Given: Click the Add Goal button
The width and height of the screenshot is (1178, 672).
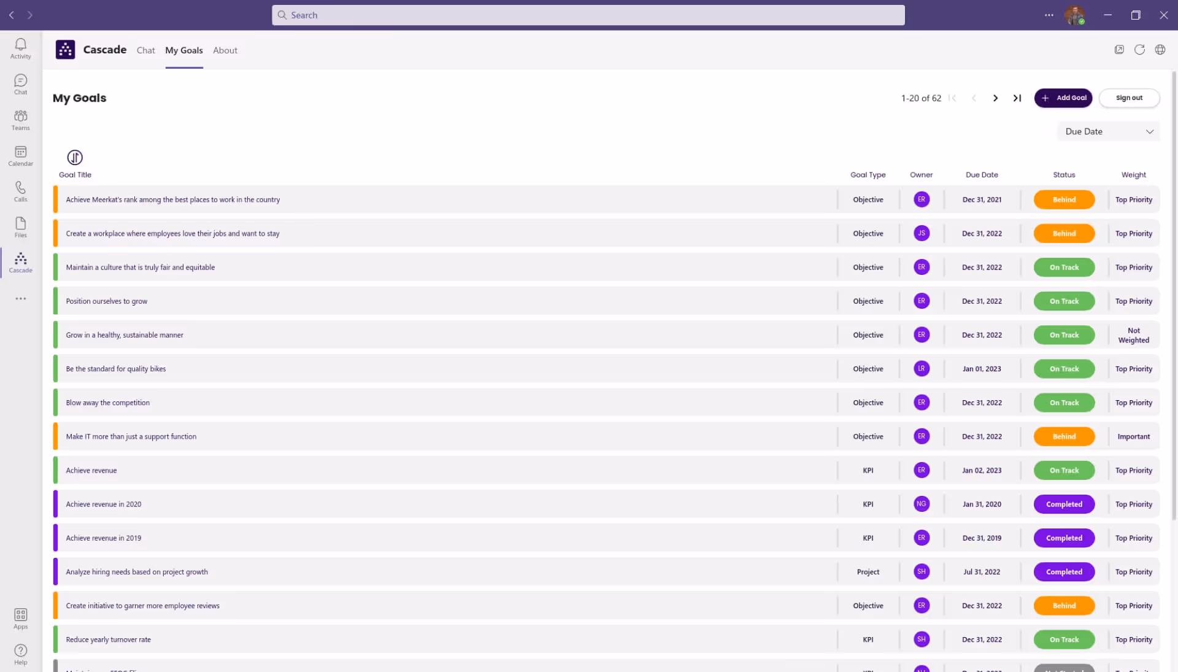Looking at the screenshot, I should [x=1063, y=98].
